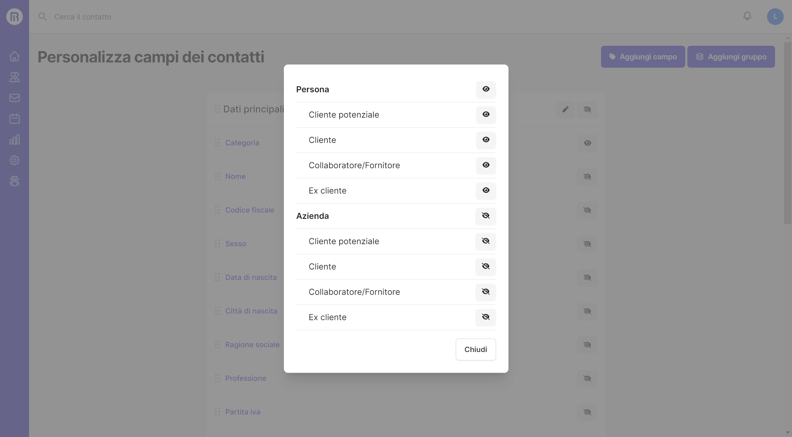Click the Aggiungi gruppo button
This screenshot has width=792, height=437.
[x=731, y=57]
